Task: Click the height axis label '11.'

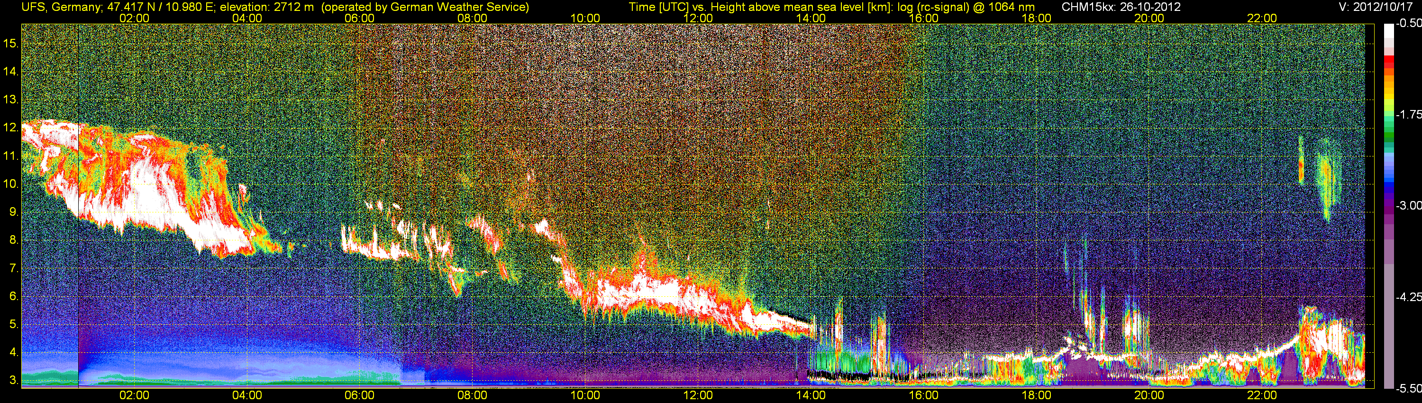Action: [11, 156]
